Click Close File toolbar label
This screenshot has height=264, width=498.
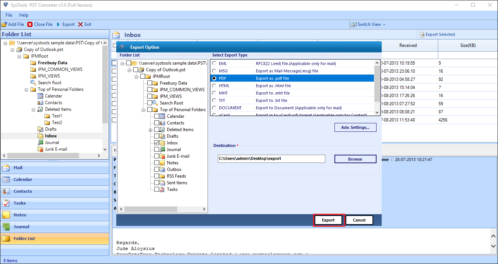point(43,24)
